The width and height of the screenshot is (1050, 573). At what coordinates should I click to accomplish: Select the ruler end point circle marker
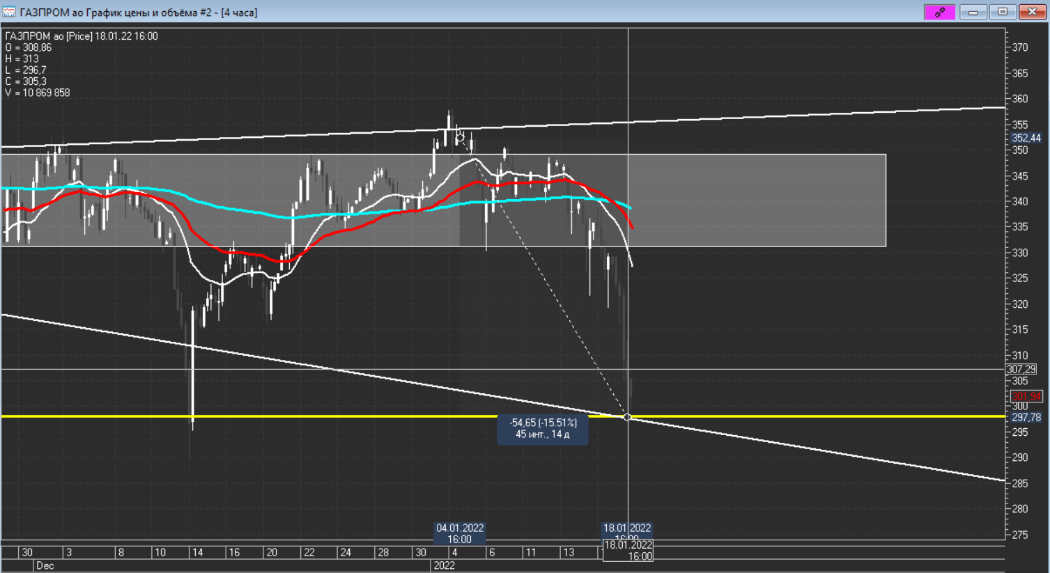(x=628, y=417)
